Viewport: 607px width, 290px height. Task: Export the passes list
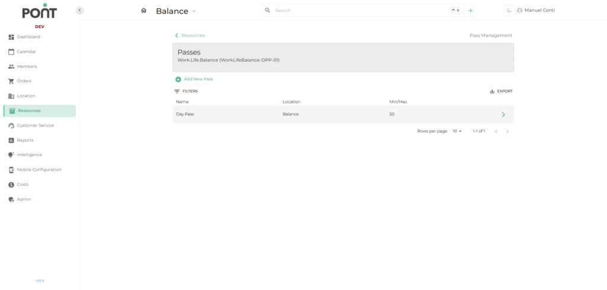click(x=501, y=91)
